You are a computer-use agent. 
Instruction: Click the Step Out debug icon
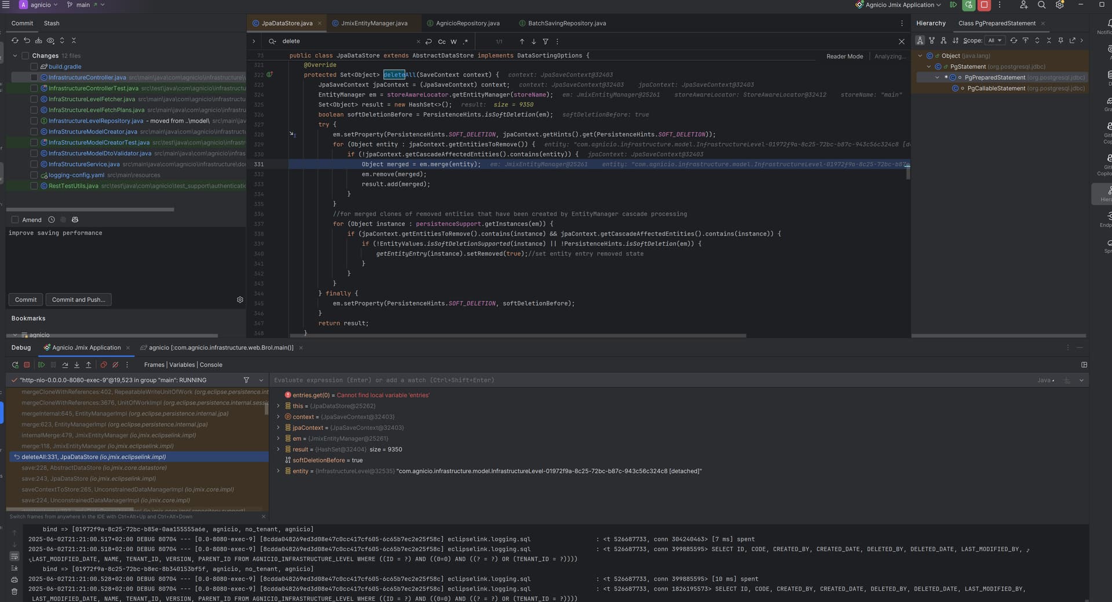[88, 365]
